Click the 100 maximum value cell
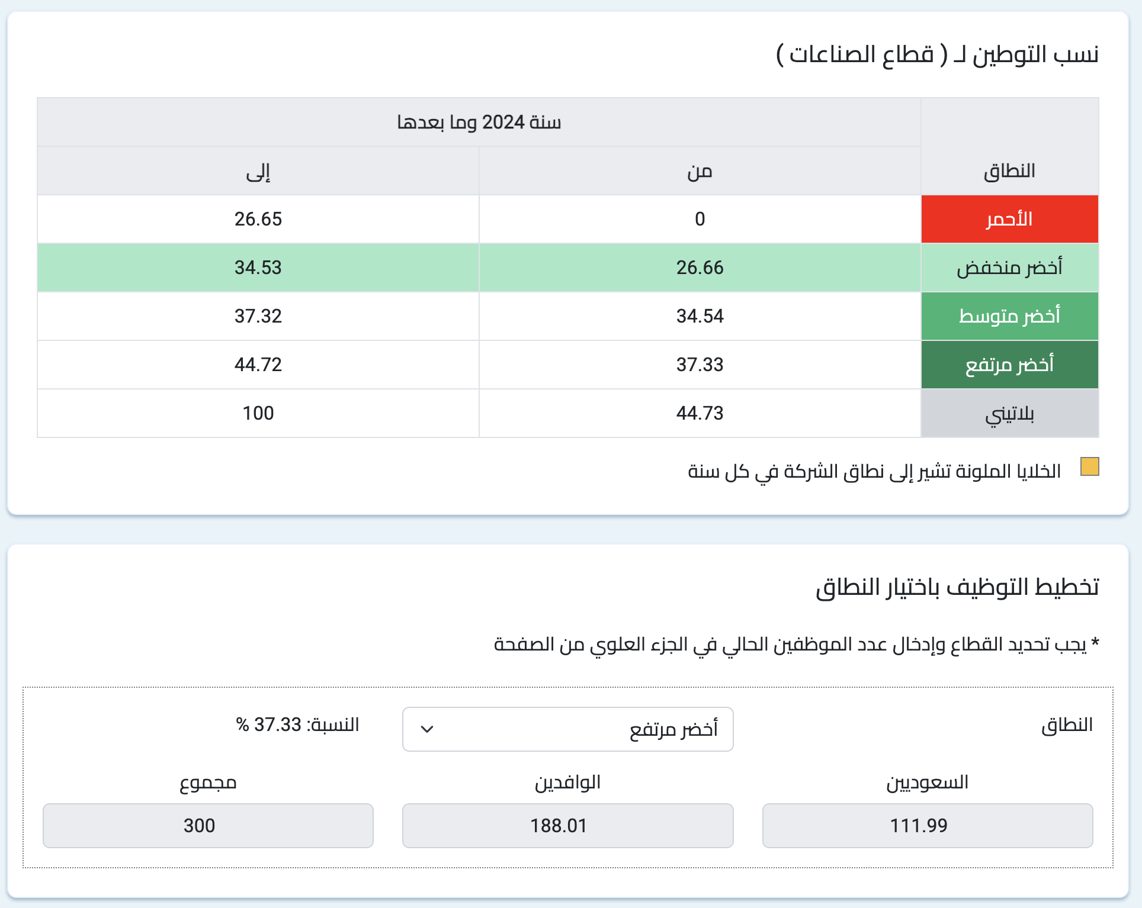This screenshot has width=1142, height=908. pyautogui.click(x=258, y=413)
